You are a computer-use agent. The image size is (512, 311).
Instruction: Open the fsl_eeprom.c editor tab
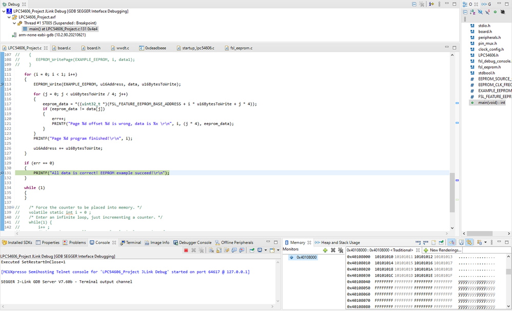239,48
